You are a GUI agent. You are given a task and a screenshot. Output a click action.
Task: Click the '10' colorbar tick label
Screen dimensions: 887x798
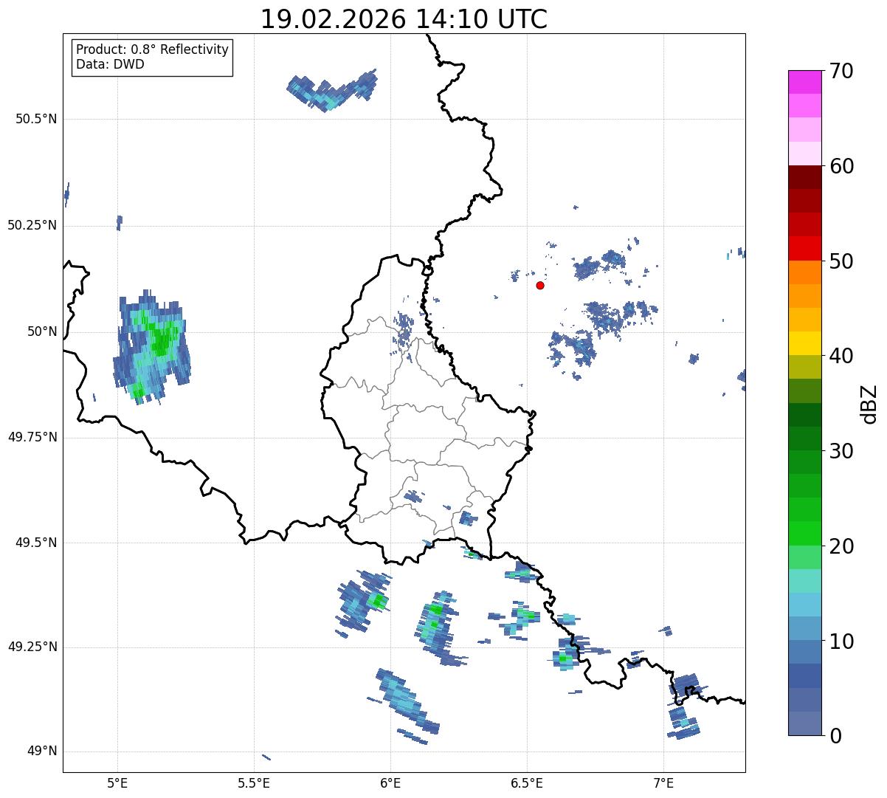[x=842, y=642]
